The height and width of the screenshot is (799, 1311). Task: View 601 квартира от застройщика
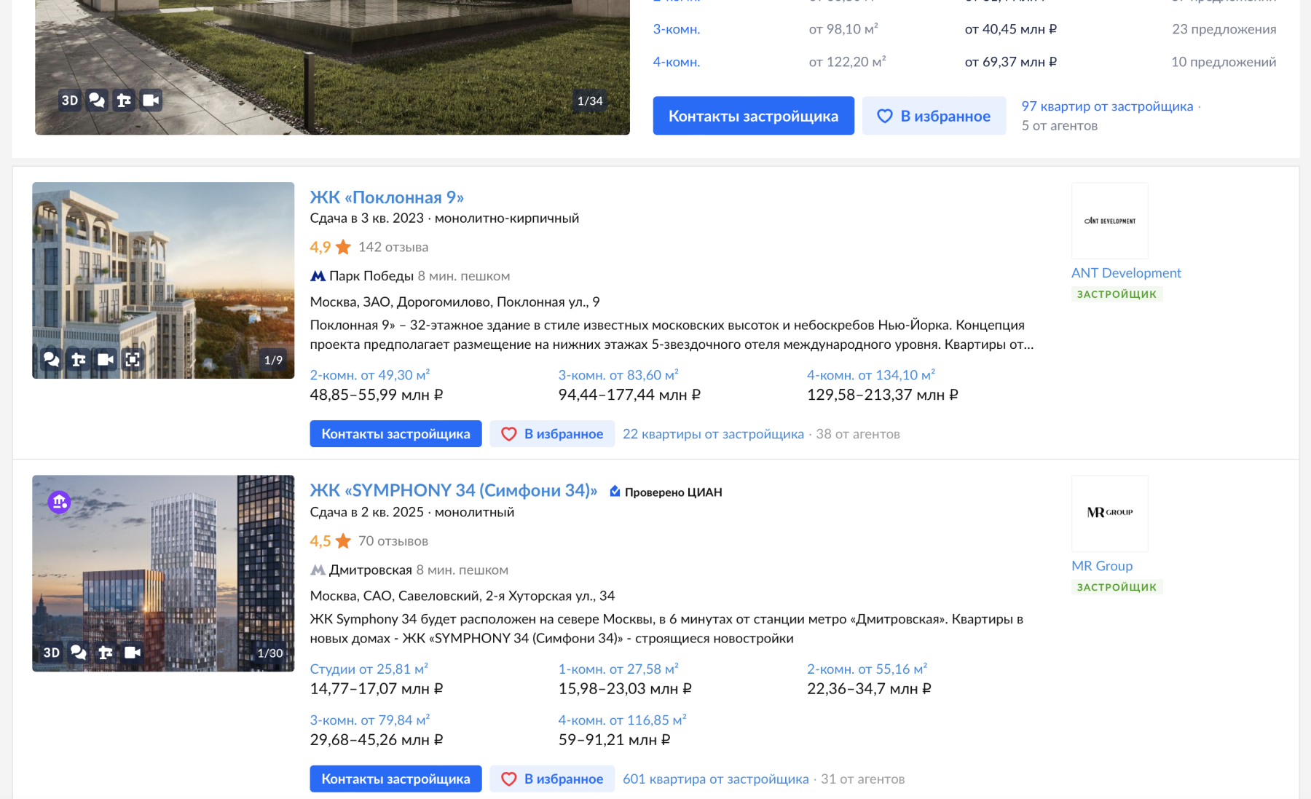[715, 779]
